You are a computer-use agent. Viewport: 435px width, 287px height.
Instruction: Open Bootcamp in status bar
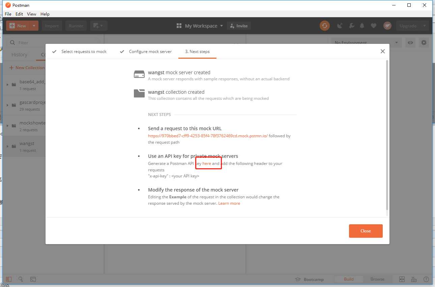[x=309, y=279]
